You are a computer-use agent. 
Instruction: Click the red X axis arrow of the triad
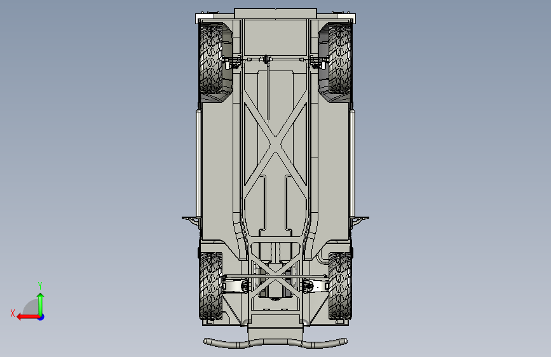28,317
